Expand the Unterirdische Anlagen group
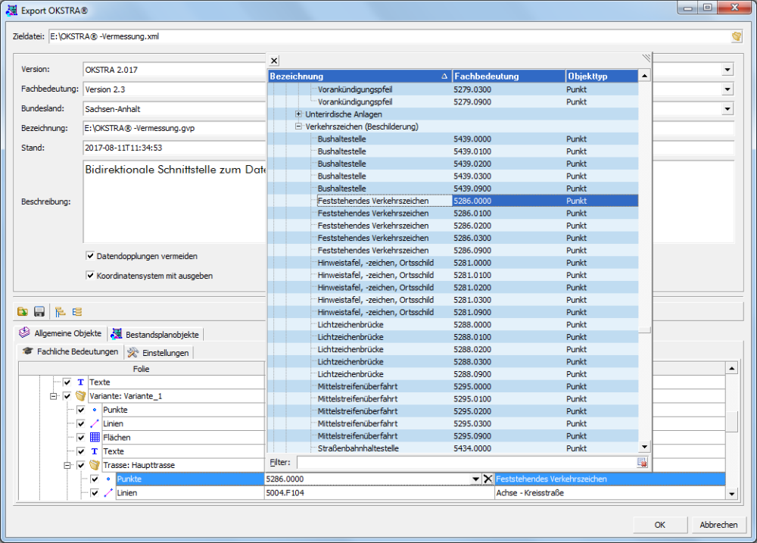757x543 pixels. click(x=298, y=114)
